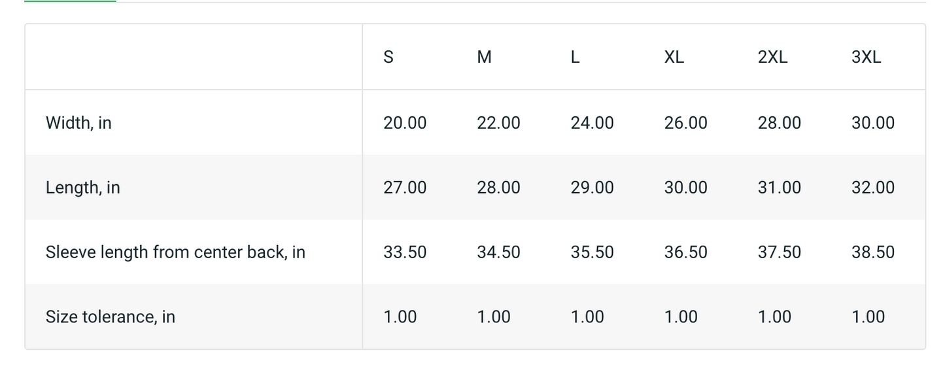The width and height of the screenshot is (945, 368).
Task: Select the length value 28.00 for M
Action: click(x=498, y=188)
